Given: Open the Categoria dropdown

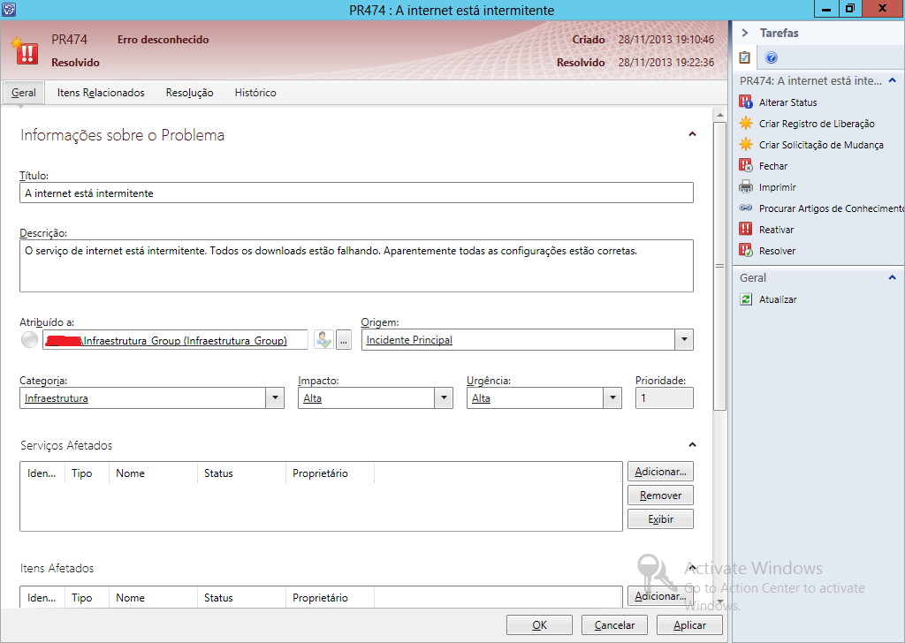Looking at the screenshot, I should pyautogui.click(x=274, y=398).
